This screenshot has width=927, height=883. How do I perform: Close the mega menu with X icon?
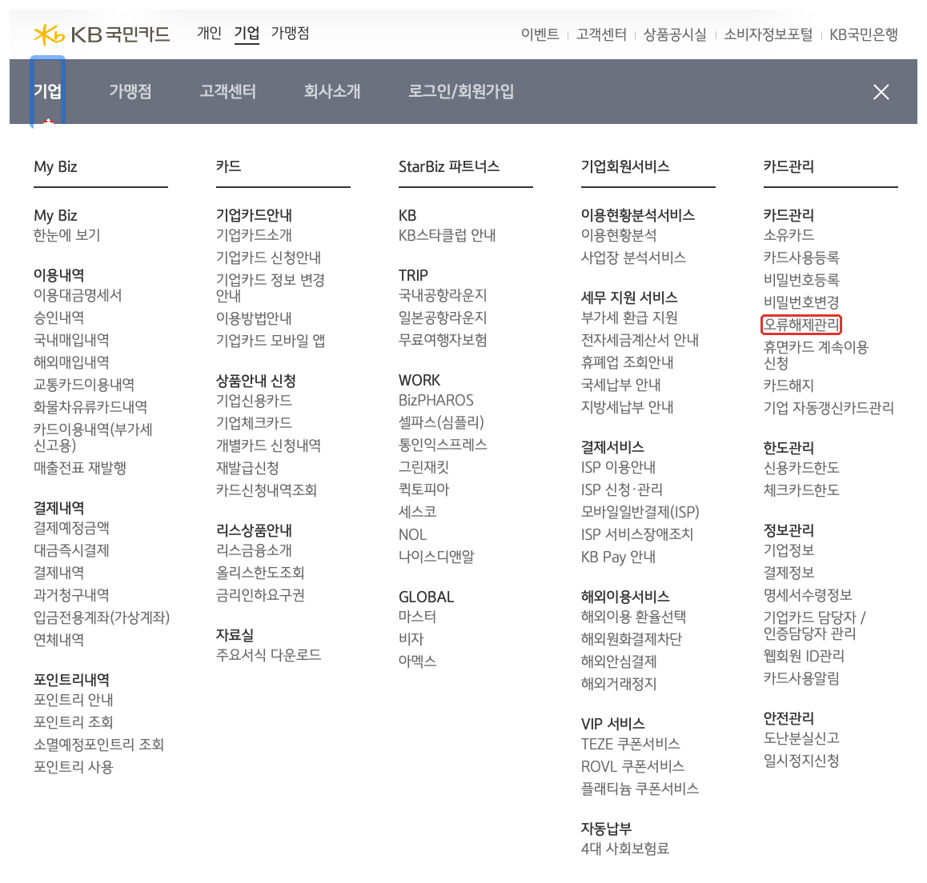coord(881,92)
